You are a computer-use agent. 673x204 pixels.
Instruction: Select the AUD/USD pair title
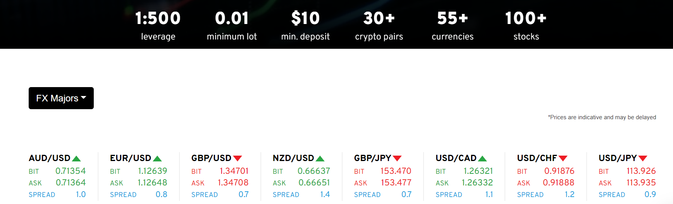[50, 158]
